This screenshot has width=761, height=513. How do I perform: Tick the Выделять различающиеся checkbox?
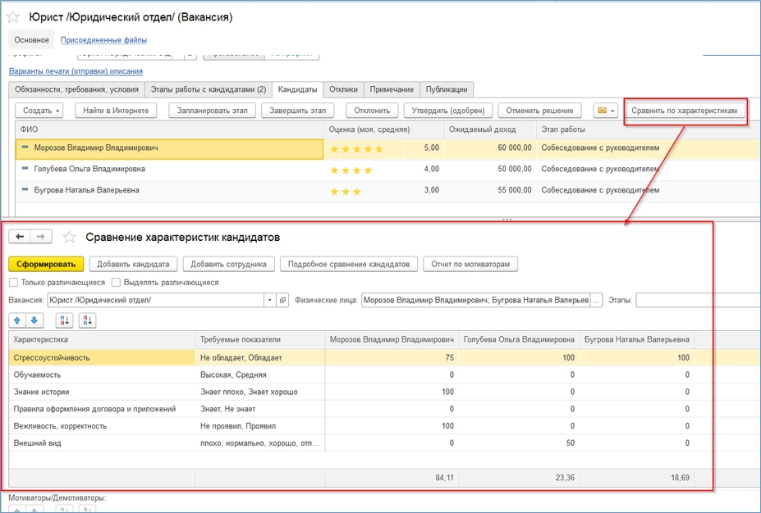(x=116, y=283)
